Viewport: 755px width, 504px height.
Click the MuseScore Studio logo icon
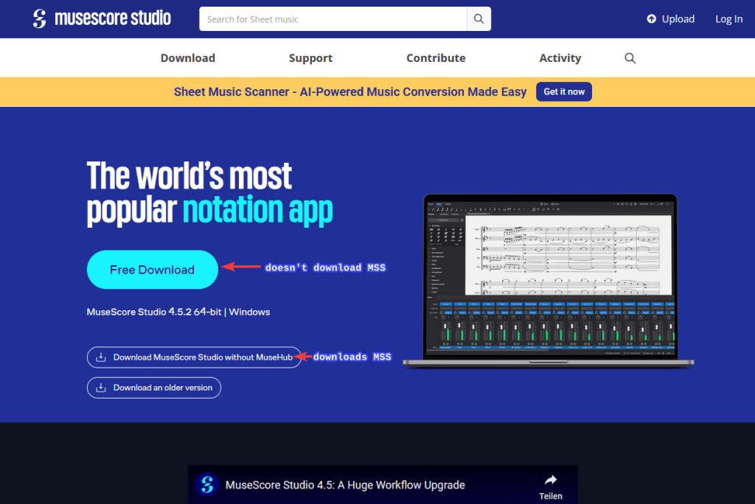pyautogui.click(x=40, y=19)
